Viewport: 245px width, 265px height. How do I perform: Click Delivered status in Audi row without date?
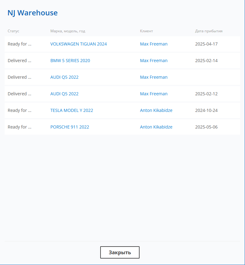pos(19,77)
